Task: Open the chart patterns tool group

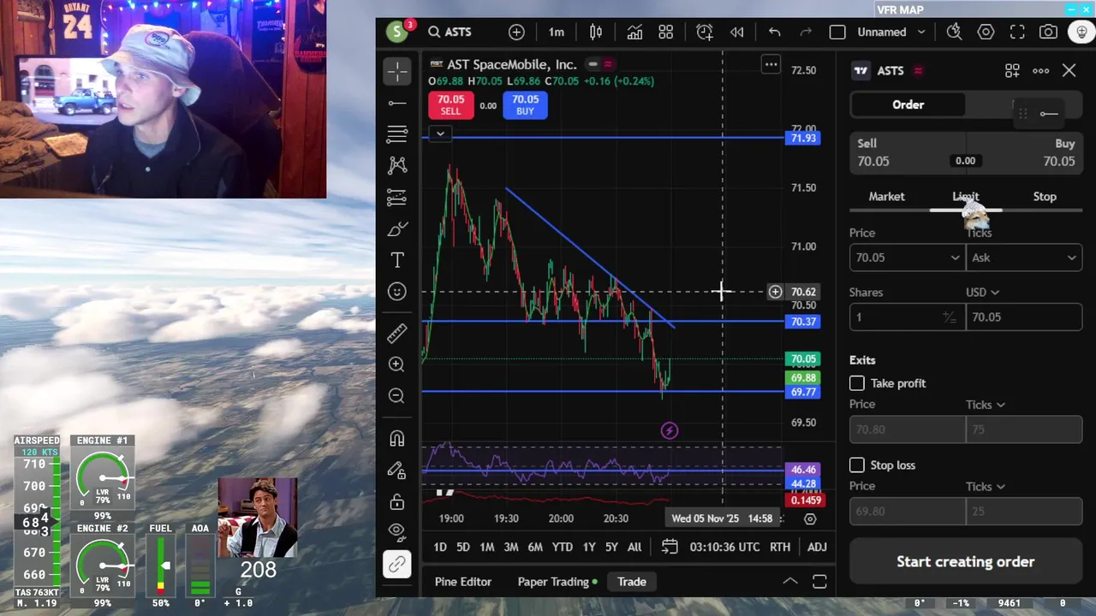Action: (396, 165)
